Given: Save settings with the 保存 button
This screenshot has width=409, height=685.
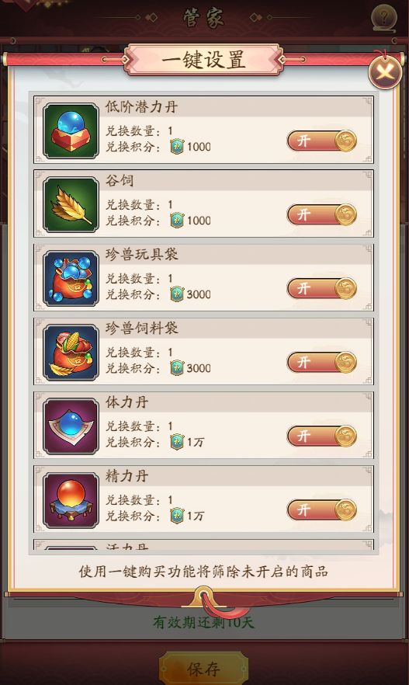Looking at the screenshot, I should click(203, 669).
